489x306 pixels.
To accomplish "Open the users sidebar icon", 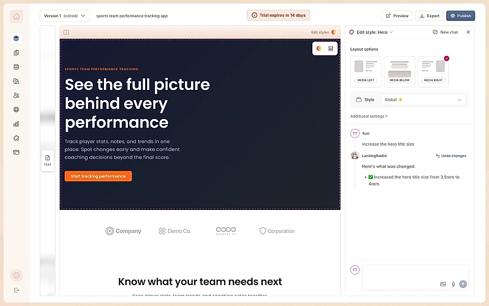I will click(16, 95).
